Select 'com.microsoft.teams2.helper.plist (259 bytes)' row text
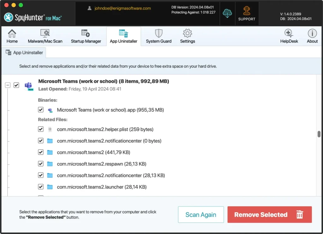The width and height of the screenshot is (323, 234). pyautogui.click(x=105, y=129)
